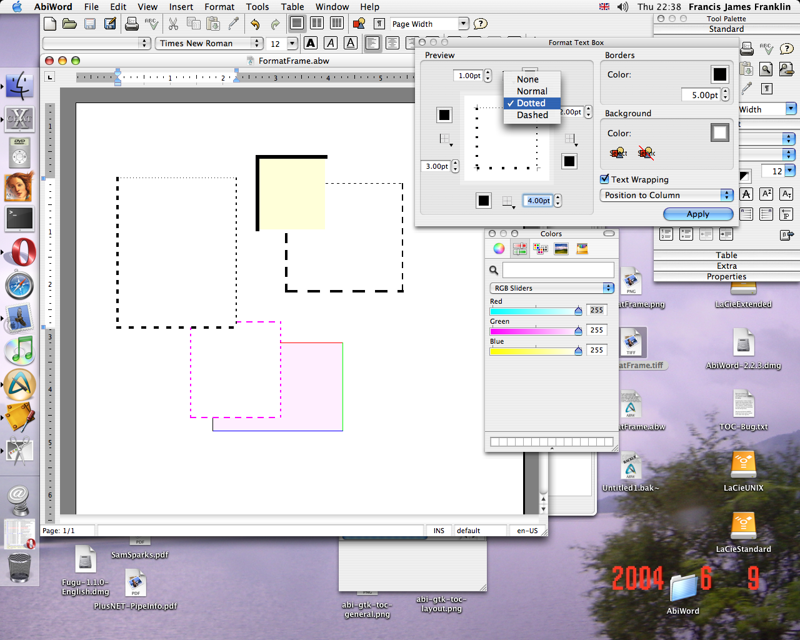Screen dimensions: 800x640
Task: Toggle left border button in Preview
Action: pos(444,115)
